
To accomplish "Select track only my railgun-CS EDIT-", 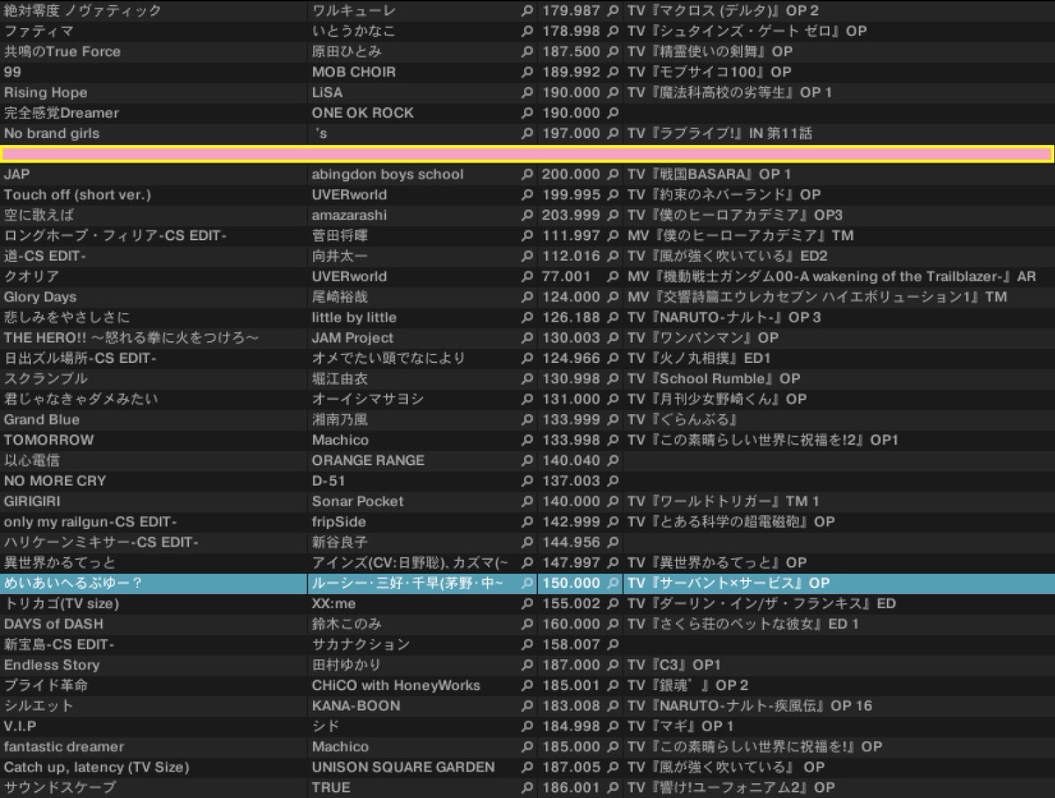I will pyautogui.click(x=91, y=521).
